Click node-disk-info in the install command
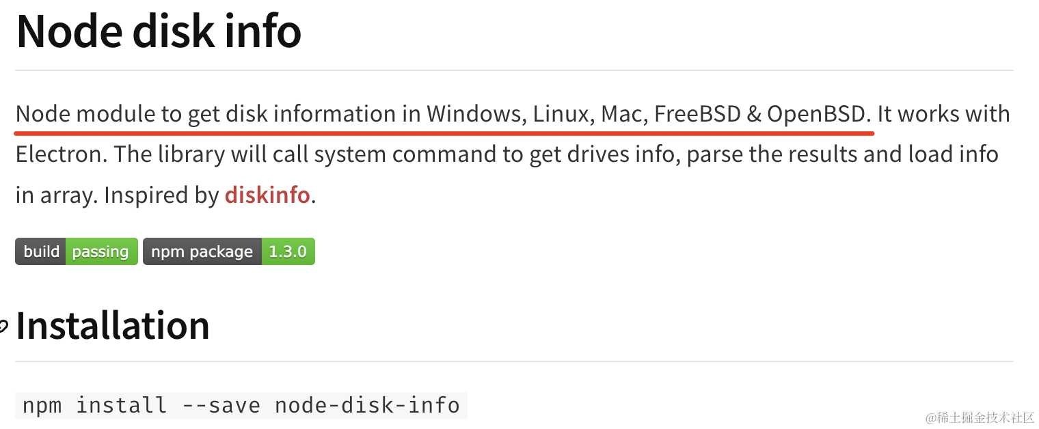The width and height of the screenshot is (1039, 429). pyautogui.click(x=367, y=405)
